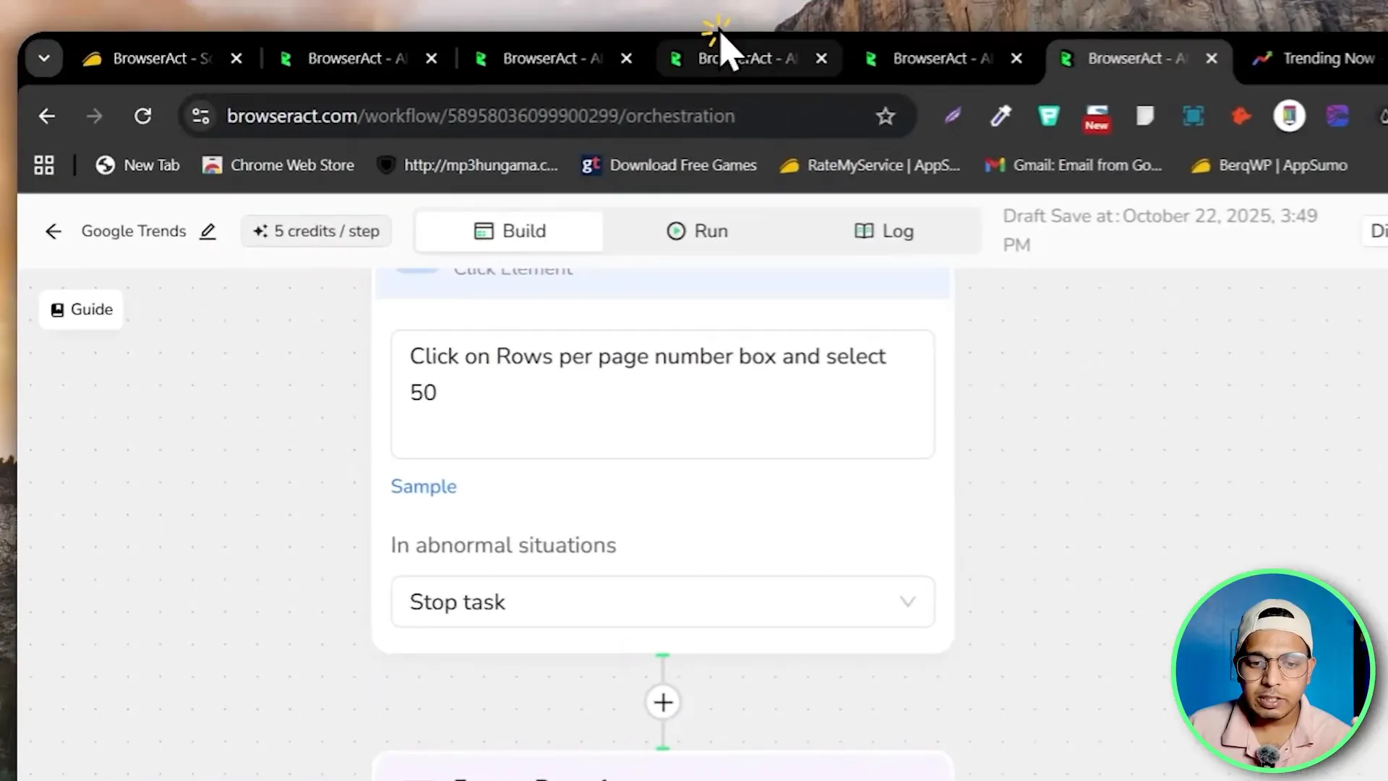The width and height of the screenshot is (1388, 781).
Task: Open the Chrome Web Store bookmark
Action: (278, 165)
